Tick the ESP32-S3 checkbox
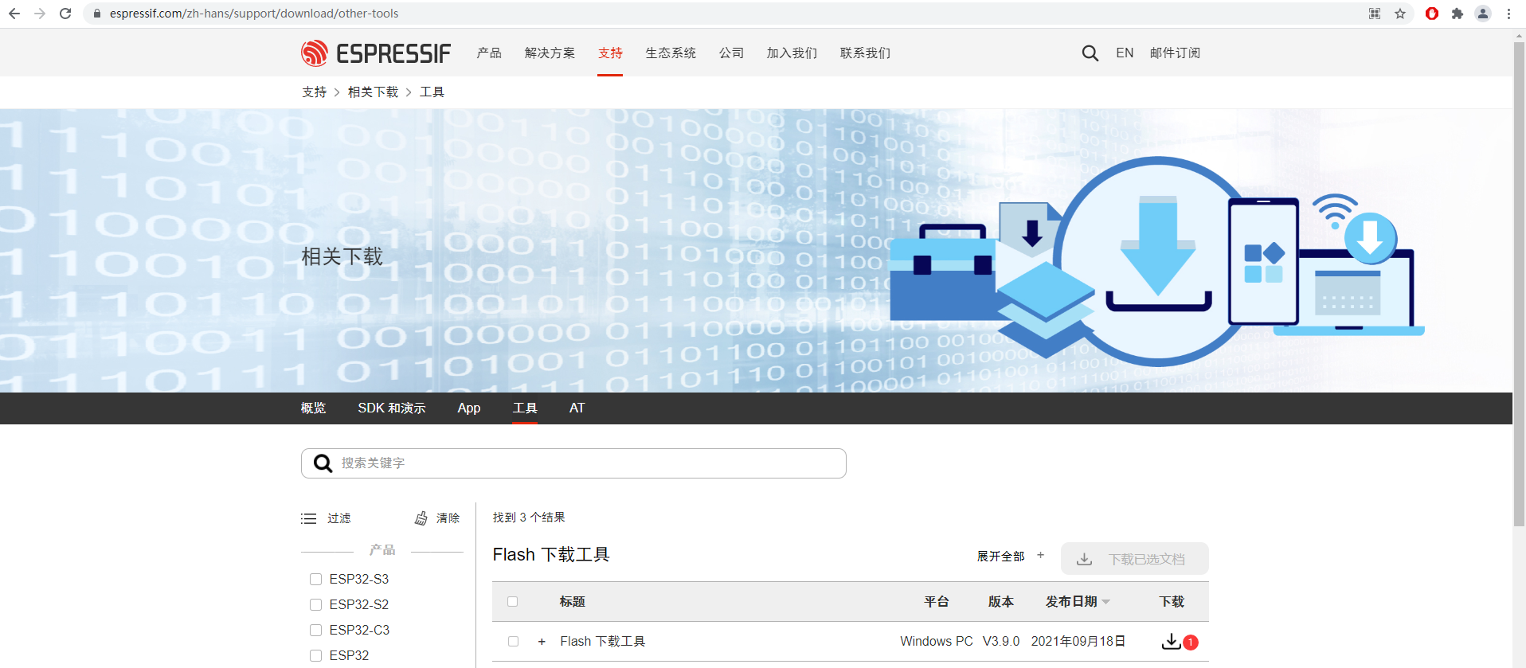Viewport: 1526px width, 668px height. tap(315, 579)
